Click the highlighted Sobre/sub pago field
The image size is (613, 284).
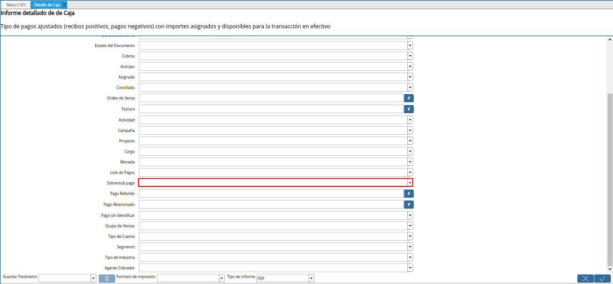[274, 182]
